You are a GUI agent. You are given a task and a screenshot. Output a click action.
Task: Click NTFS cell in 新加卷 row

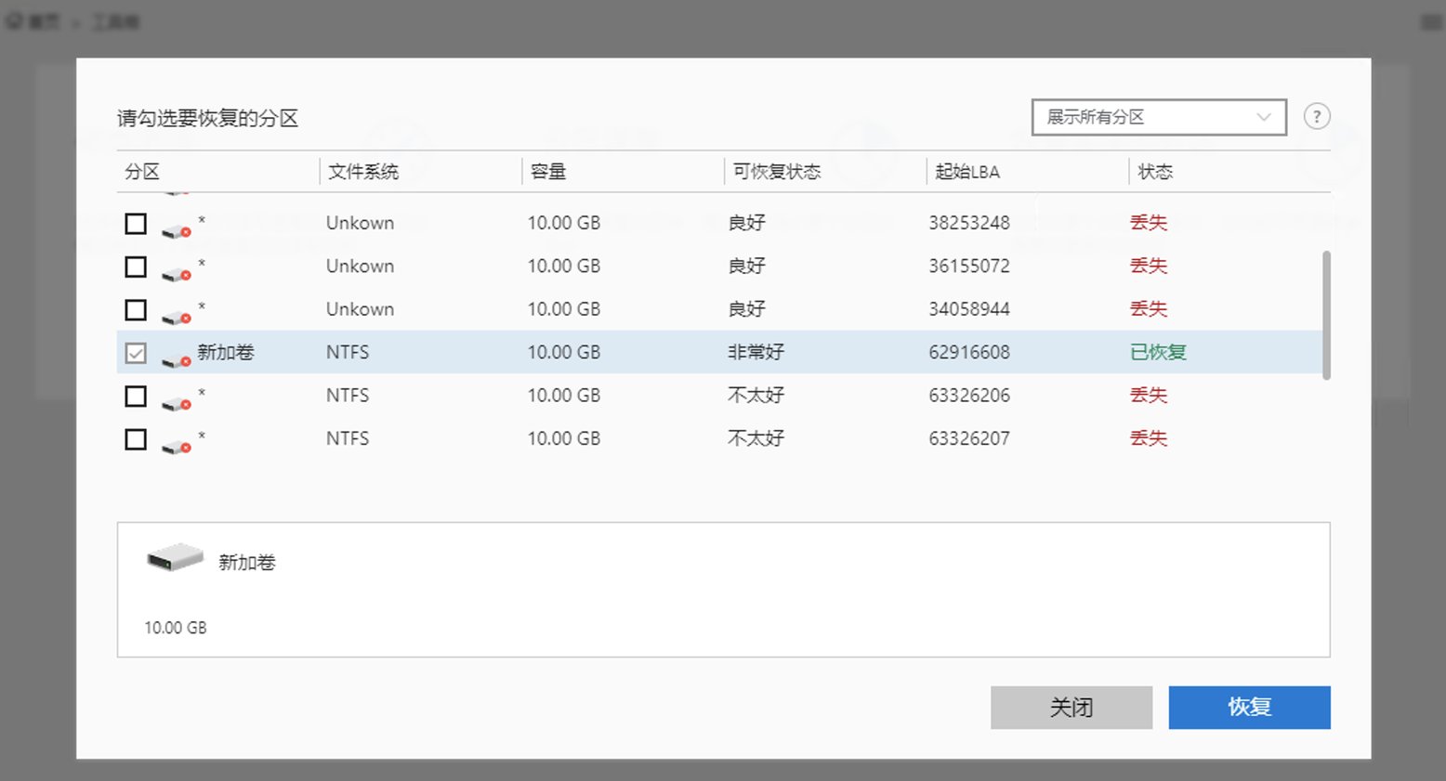[x=348, y=352]
